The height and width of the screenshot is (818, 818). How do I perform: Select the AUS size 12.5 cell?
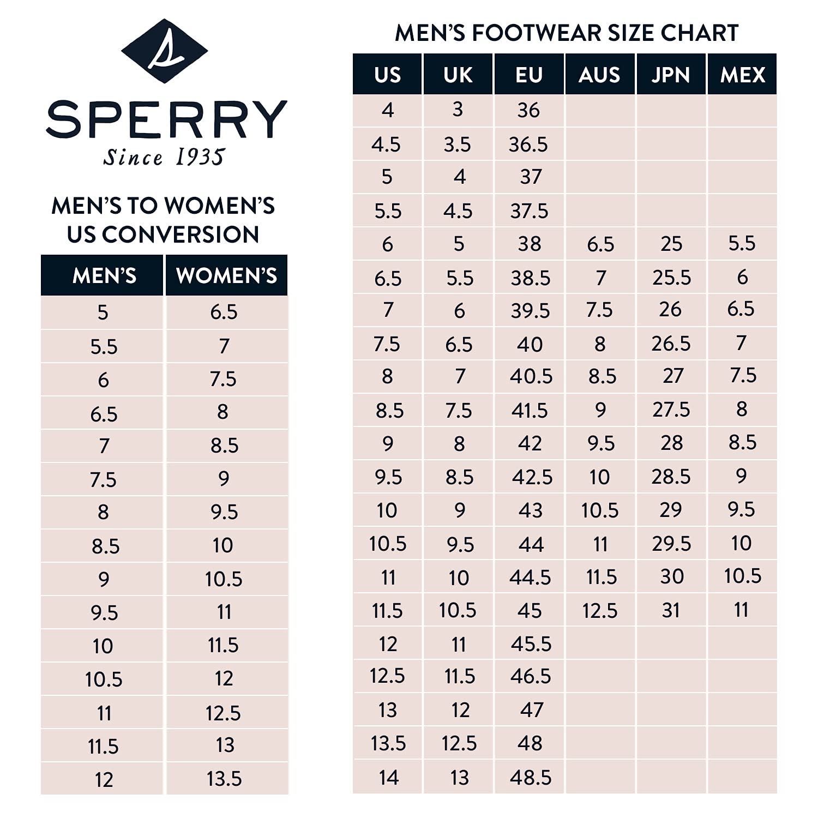point(600,610)
